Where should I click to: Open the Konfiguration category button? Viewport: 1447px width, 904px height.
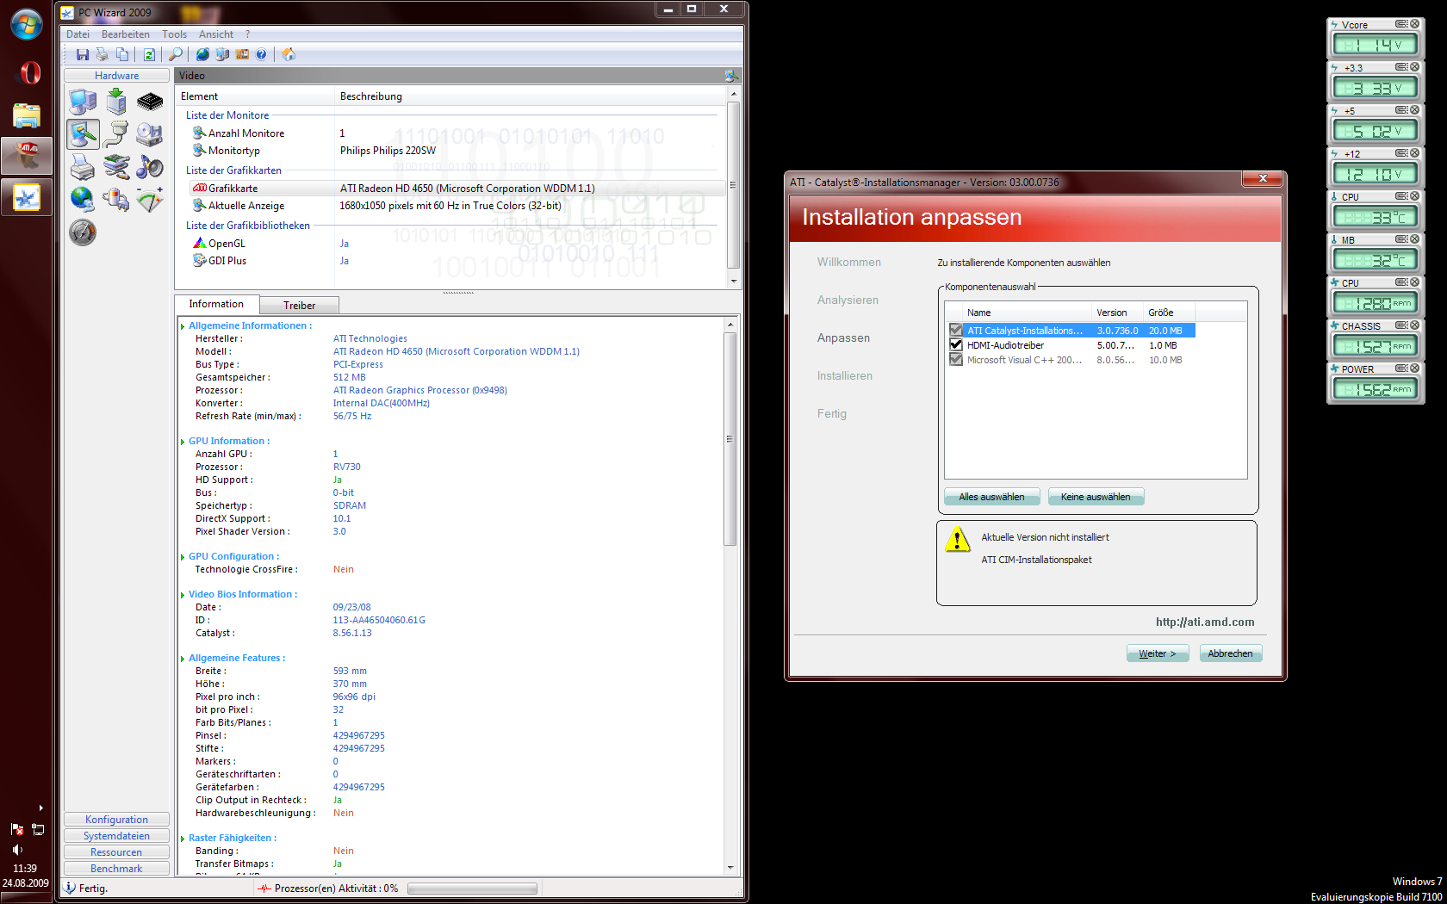coord(116,820)
